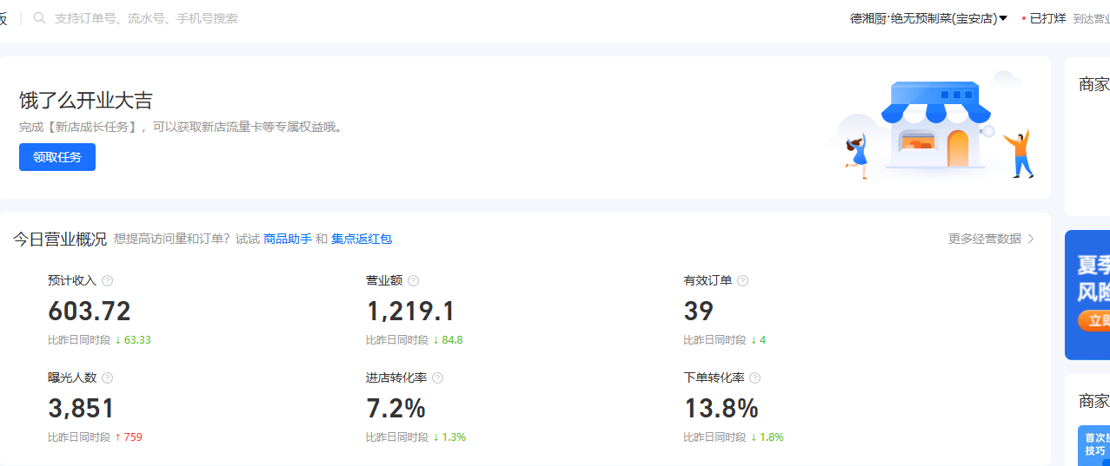
Task: Click the blue summer promo banner
Action: 1087,295
